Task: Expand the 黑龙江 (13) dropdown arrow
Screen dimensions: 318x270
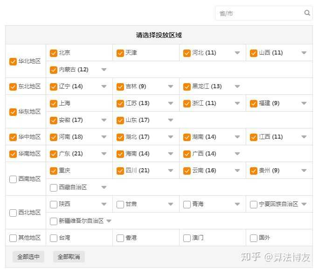Action: (x=237, y=86)
